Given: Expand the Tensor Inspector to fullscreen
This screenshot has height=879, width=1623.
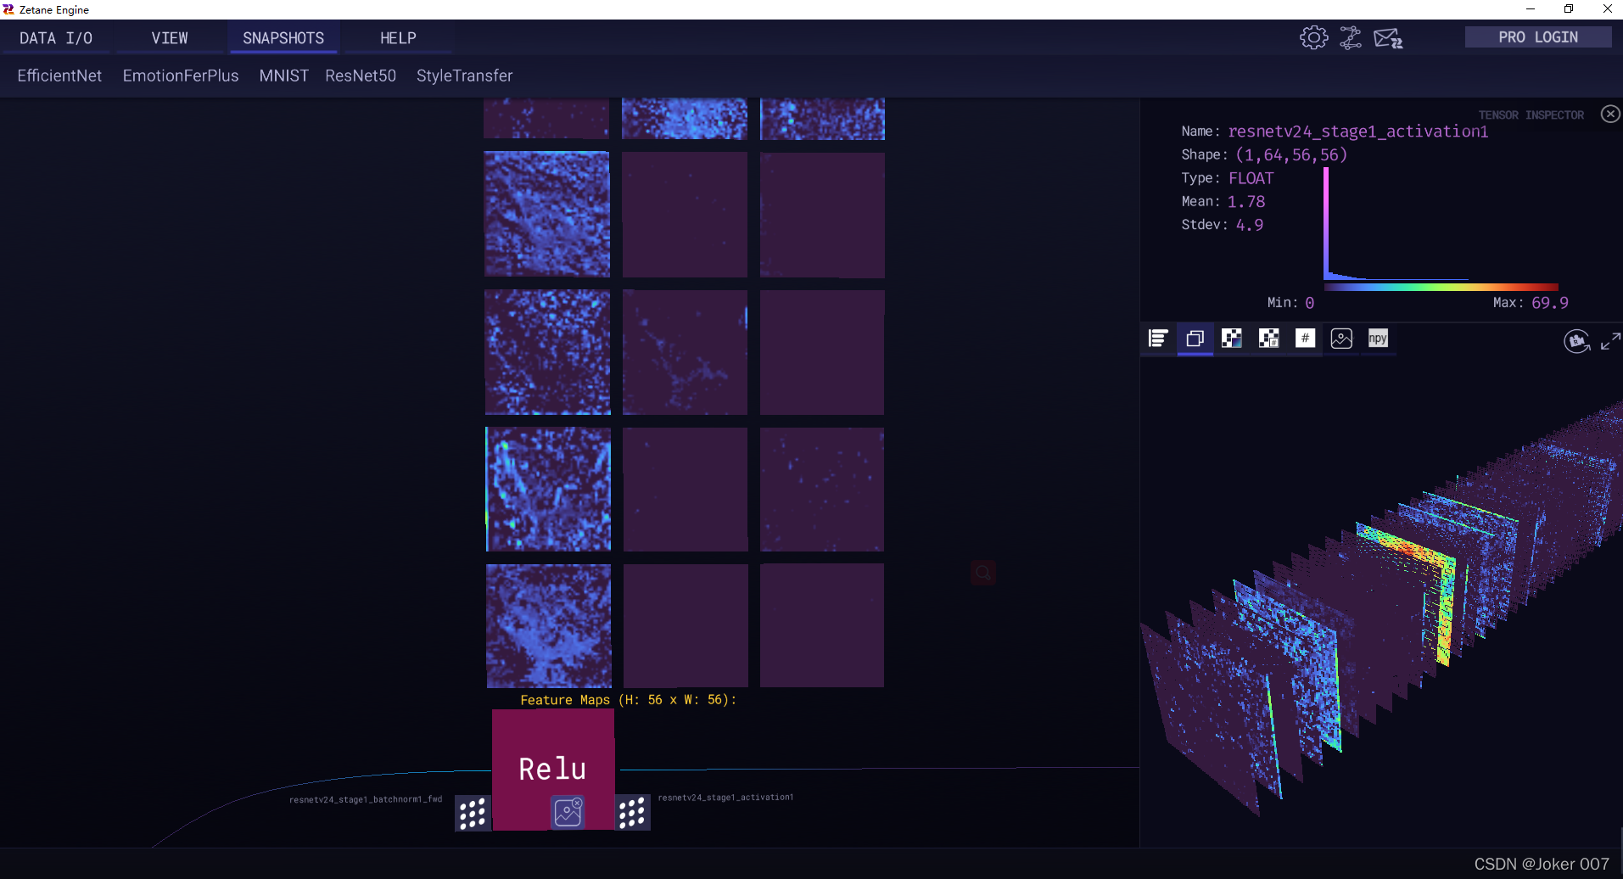Looking at the screenshot, I should click(1610, 341).
